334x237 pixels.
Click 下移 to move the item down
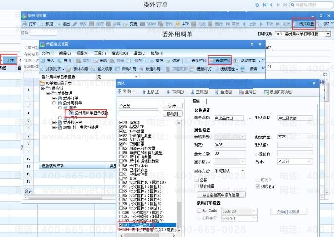175,92
